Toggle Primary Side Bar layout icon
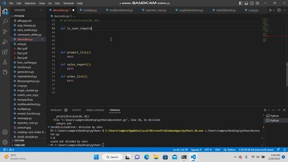This screenshot has height=162, width=288. coord(241,3)
